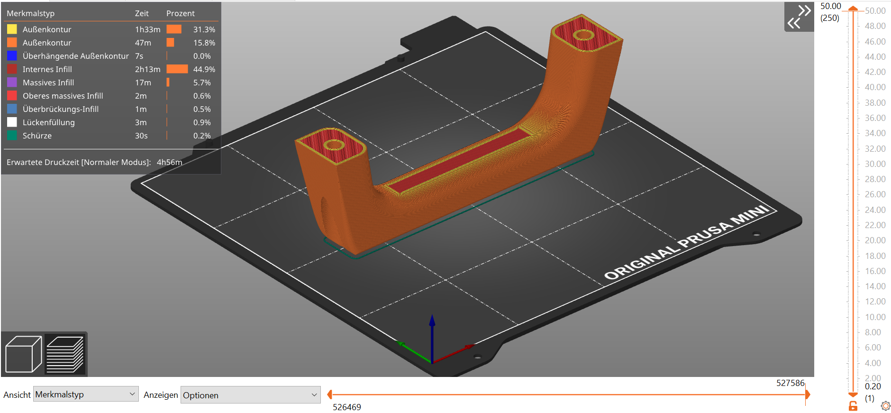The width and height of the screenshot is (891, 413).
Task: Click the Lückenfüllung legend label
Action: pos(49,122)
